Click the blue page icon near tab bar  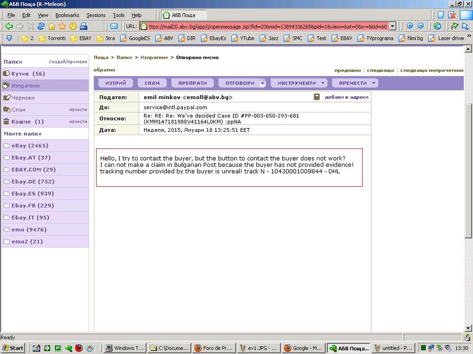click(441, 15)
